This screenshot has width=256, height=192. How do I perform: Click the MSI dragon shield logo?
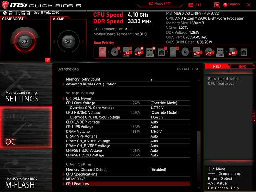(x=5, y=5)
